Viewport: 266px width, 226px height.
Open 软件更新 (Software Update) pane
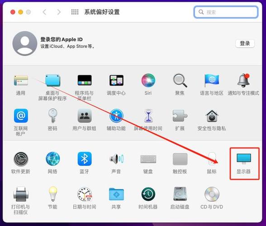(21, 159)
